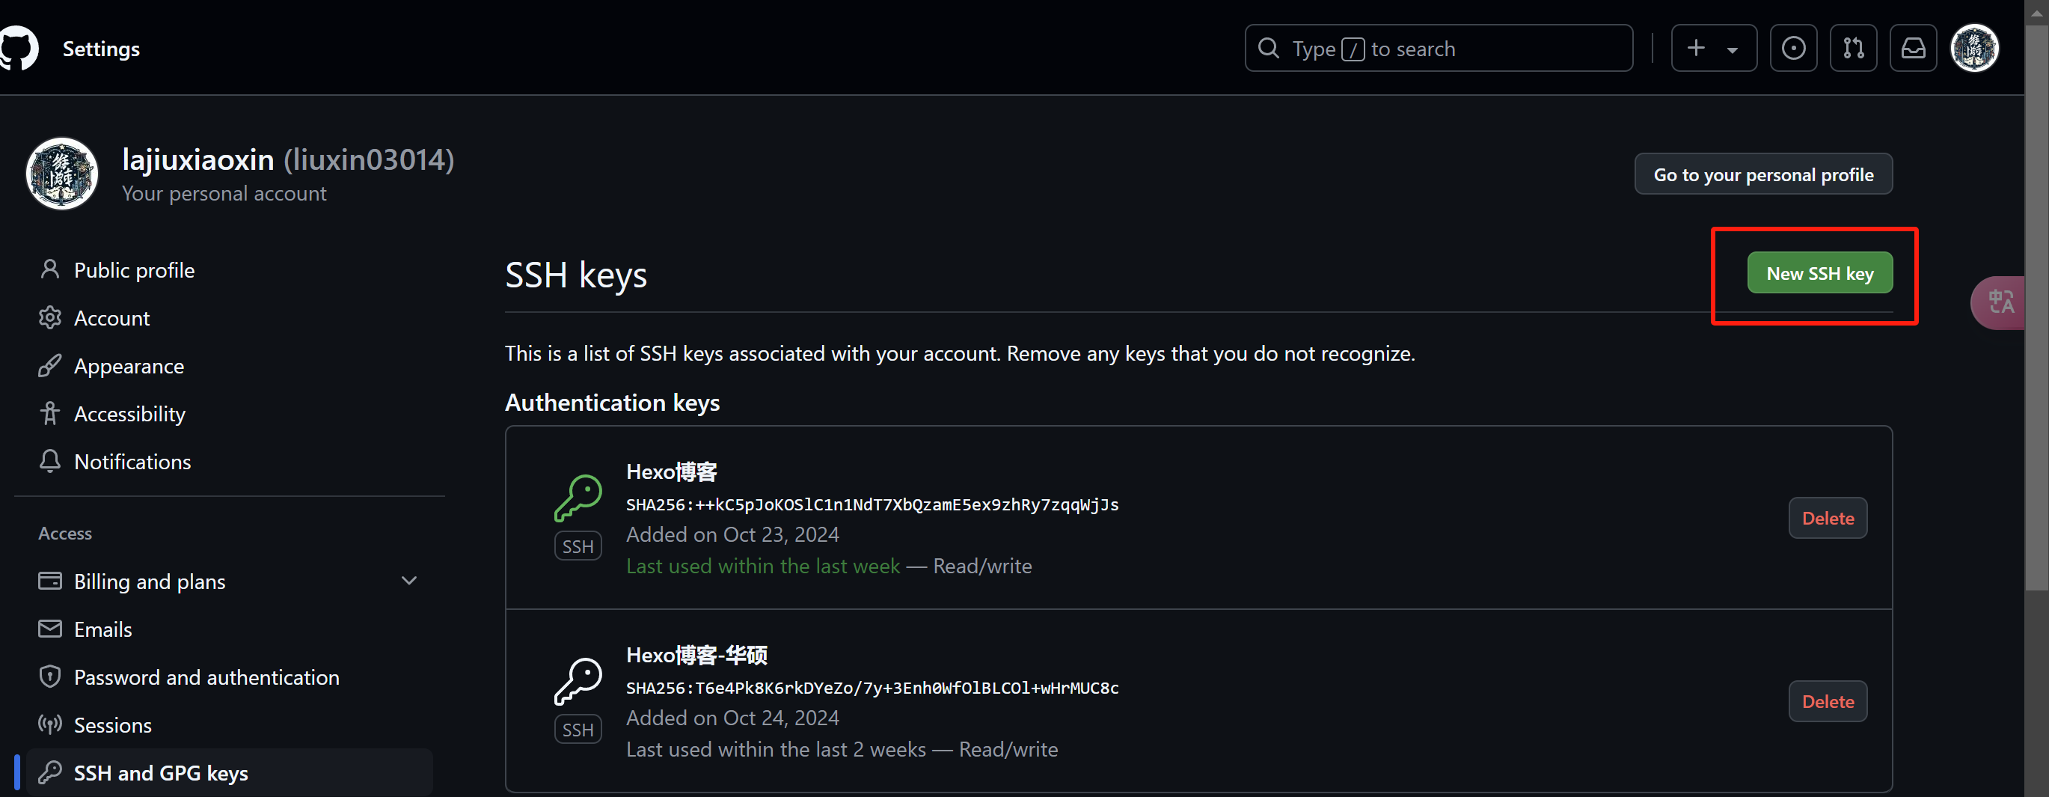
Task: Expand the create new plus dropdown
Action: click(x=1713, y=49)
